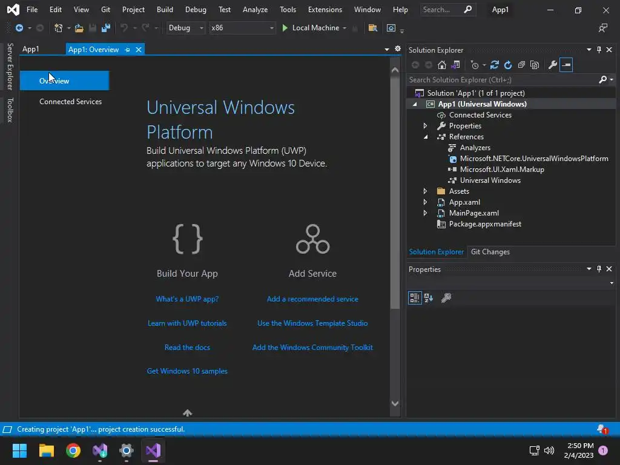The height and width of the screenshot is (465, 620).
Task: Click Sync with Active Document icon
Action: pyautogui.click(x=494, y=65)
